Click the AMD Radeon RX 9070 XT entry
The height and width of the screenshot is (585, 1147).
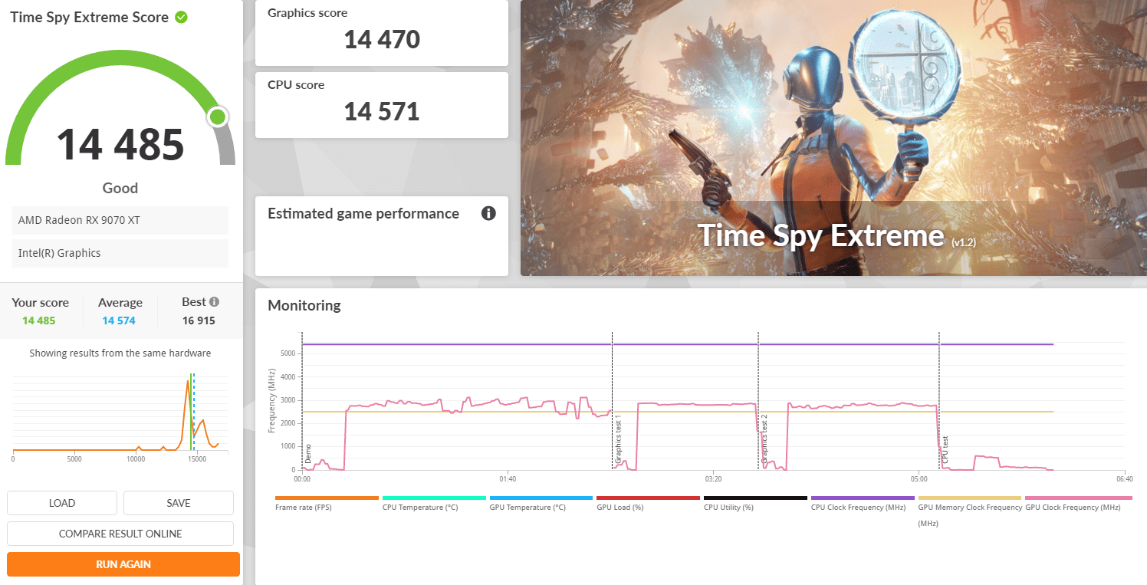point(120,220)
